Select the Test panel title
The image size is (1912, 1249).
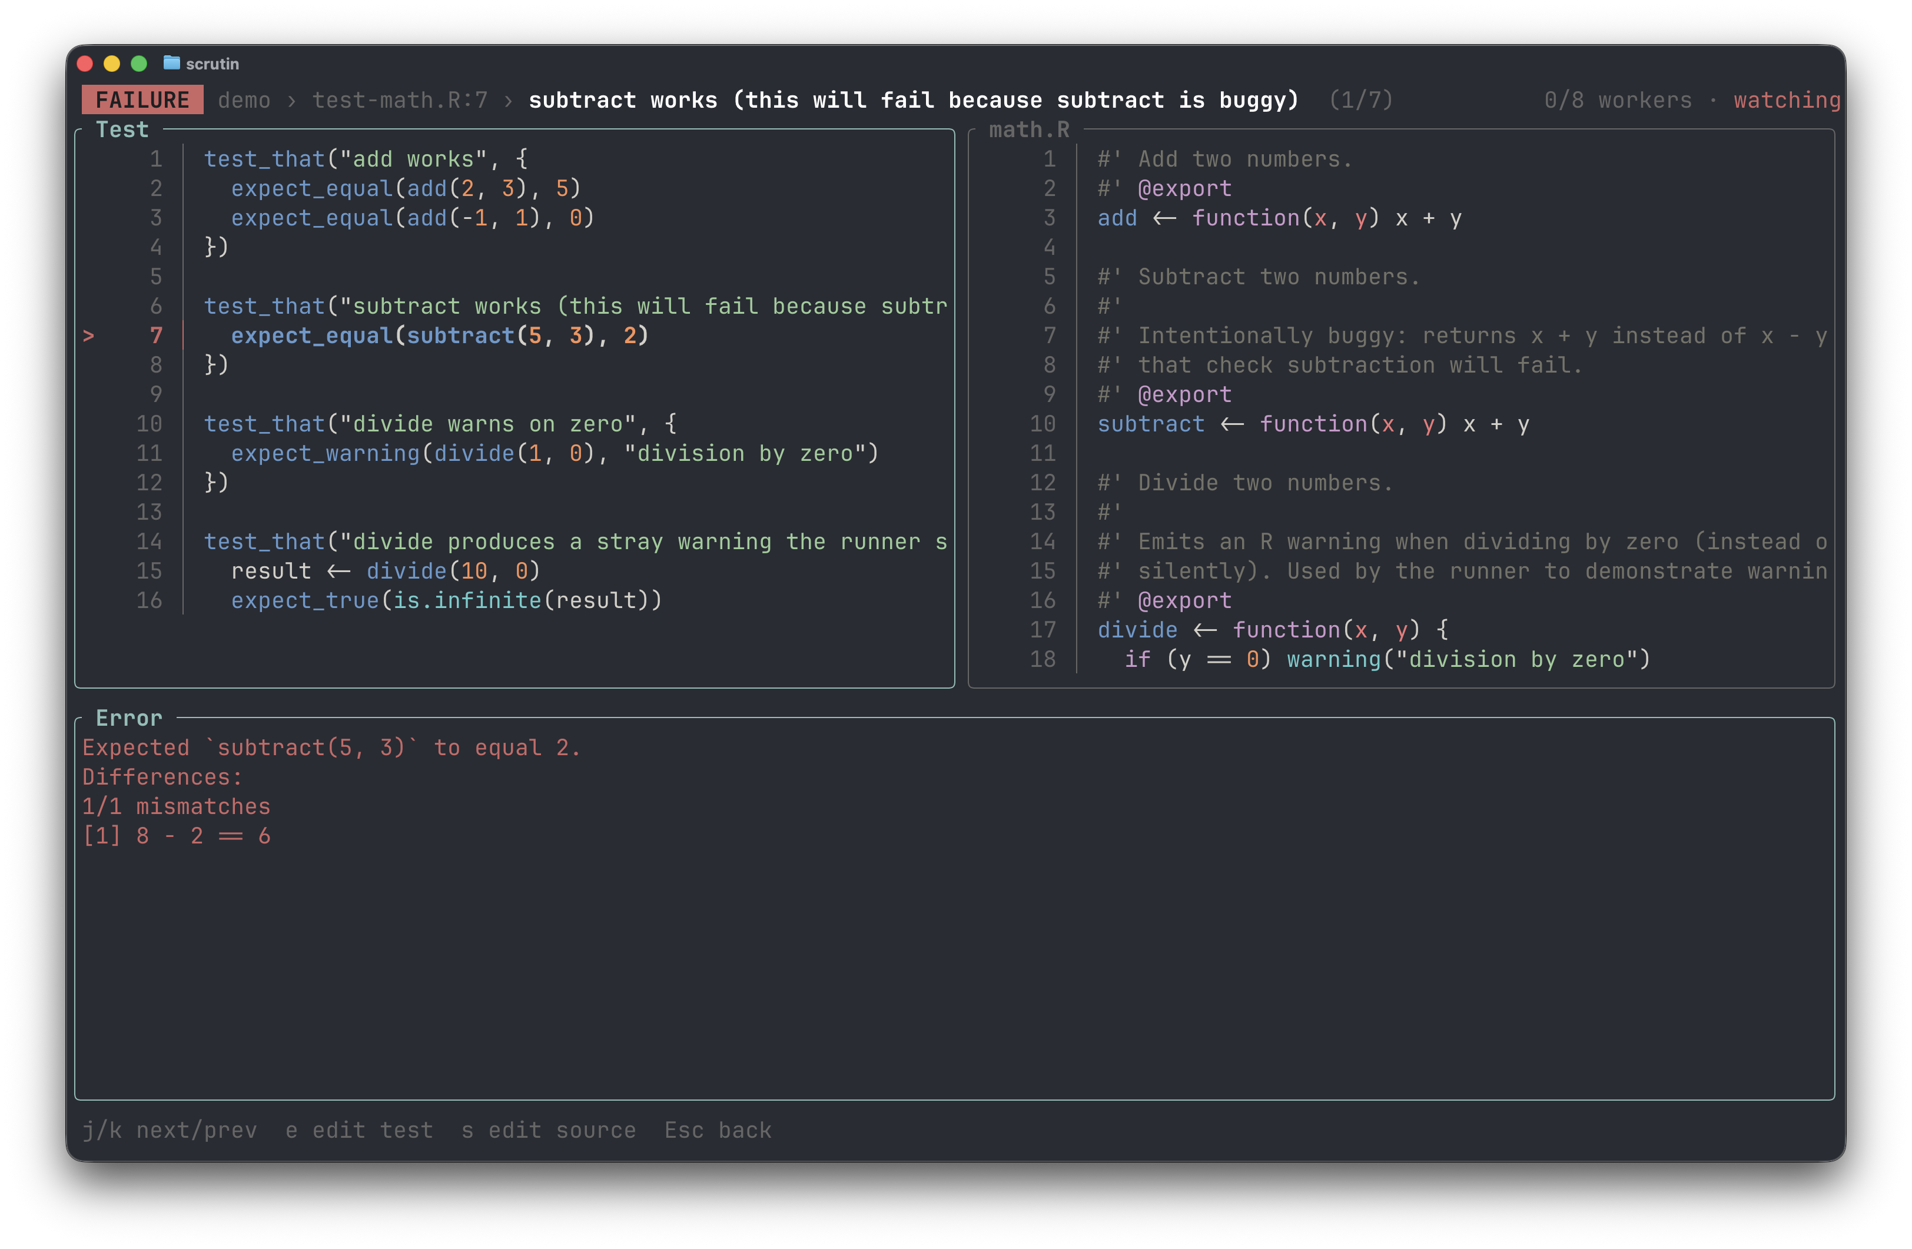[122, 129]
